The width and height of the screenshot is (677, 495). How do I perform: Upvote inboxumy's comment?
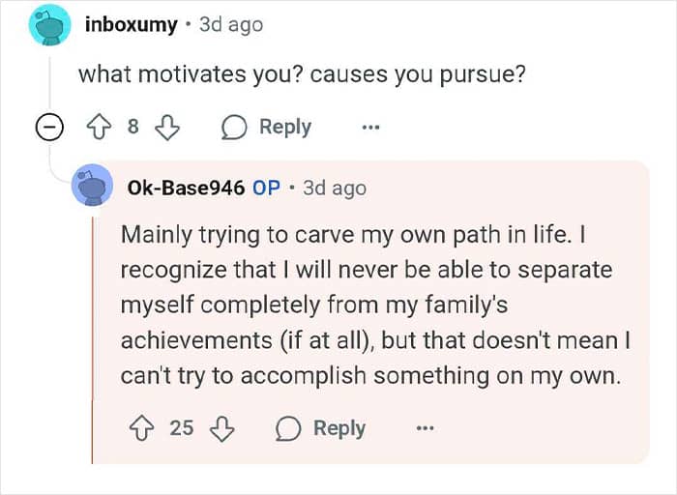click(99, 127)
